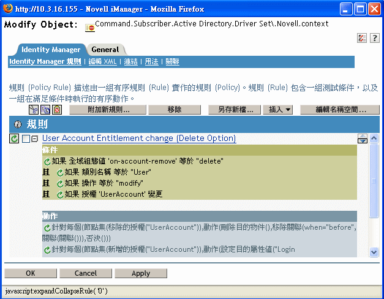Click the 附加新規則... button
The height and width of the screenshot is (299, 384).
(x=108, y=110)
